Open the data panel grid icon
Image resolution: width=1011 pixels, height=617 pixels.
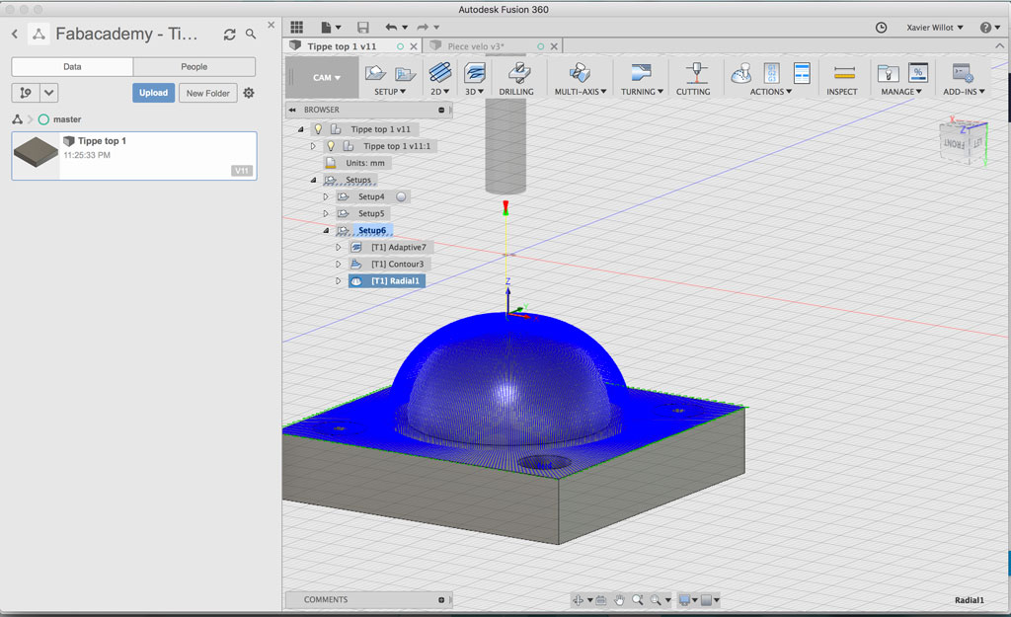click(x=296, y=27)
